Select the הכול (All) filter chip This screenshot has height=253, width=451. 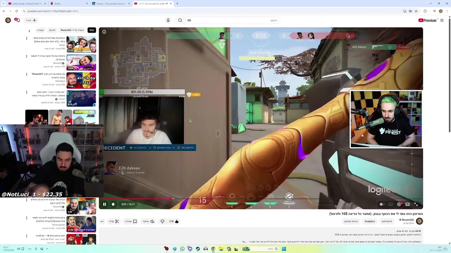(x=92, y=30)
